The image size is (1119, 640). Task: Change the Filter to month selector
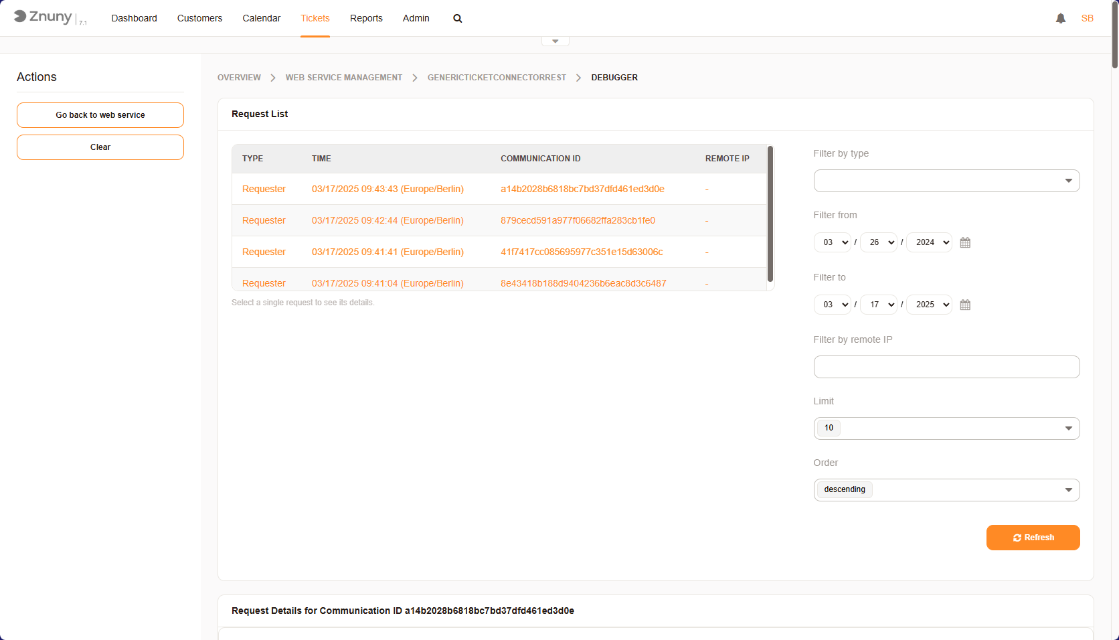click(832, 305)
